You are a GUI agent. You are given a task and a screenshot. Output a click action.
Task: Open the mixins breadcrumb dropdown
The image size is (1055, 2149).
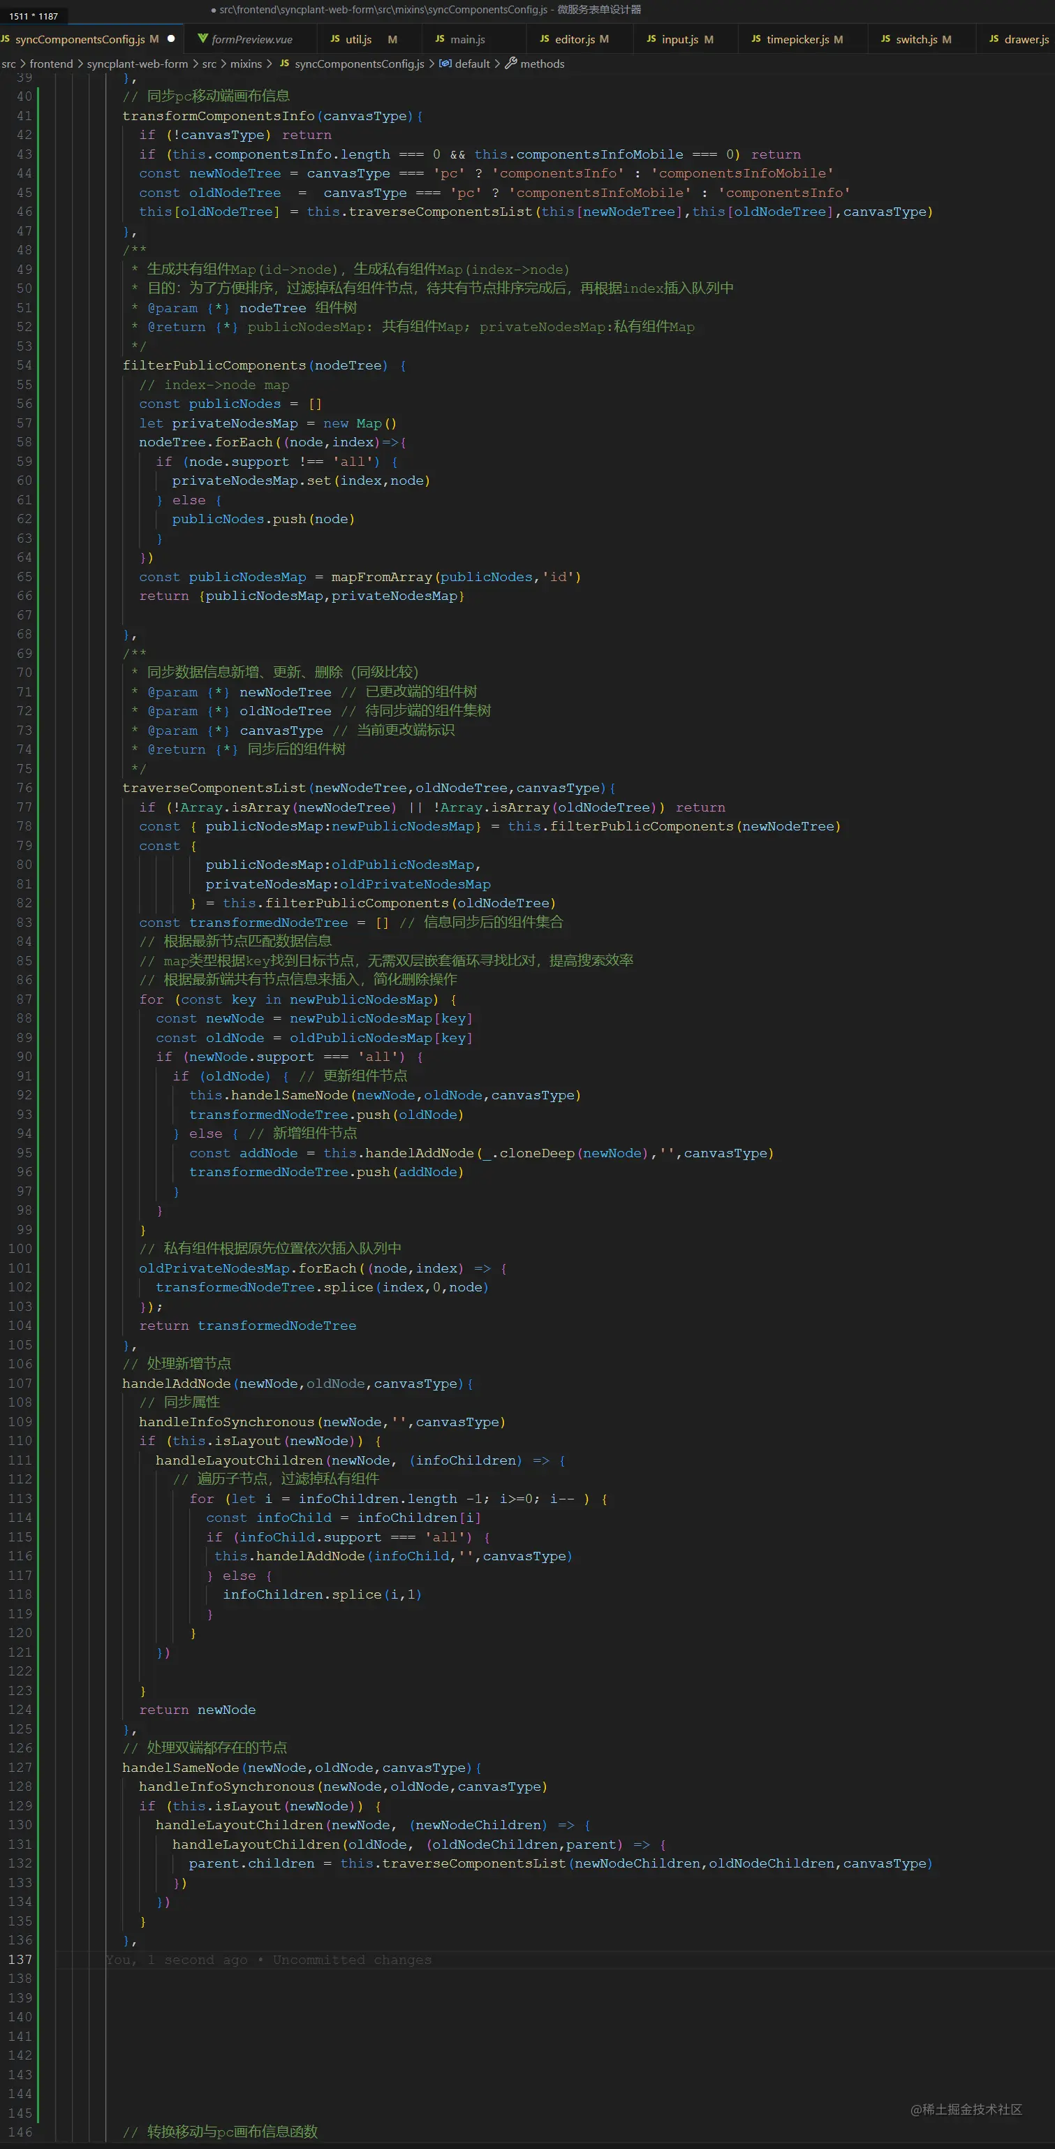click(x=246, y=64)
